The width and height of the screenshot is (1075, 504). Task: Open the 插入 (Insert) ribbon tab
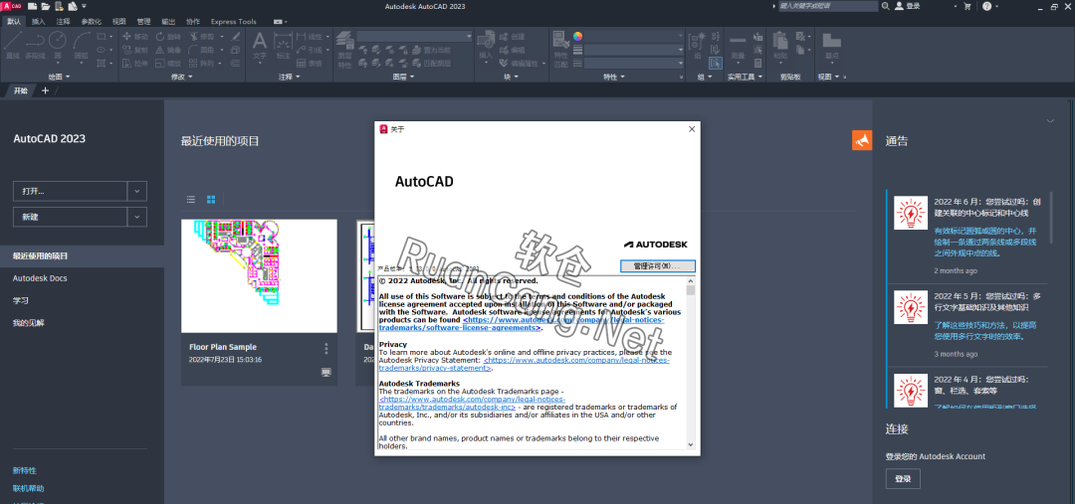tap(39, 21)
